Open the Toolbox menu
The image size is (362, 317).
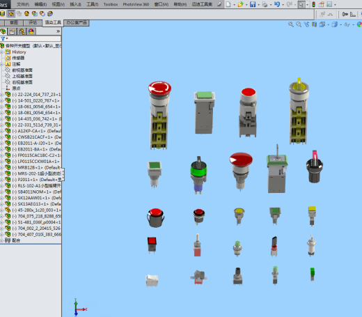111,4
